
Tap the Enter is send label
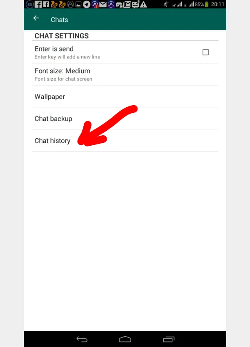(x=54, y=49)
